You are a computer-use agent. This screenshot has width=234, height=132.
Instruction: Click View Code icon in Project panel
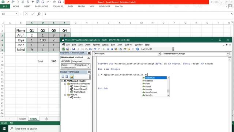[63, 77]
